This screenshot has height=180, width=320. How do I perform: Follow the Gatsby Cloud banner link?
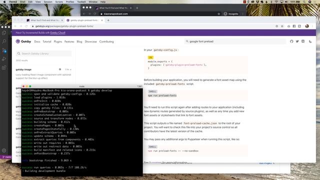tap(58, 32)
